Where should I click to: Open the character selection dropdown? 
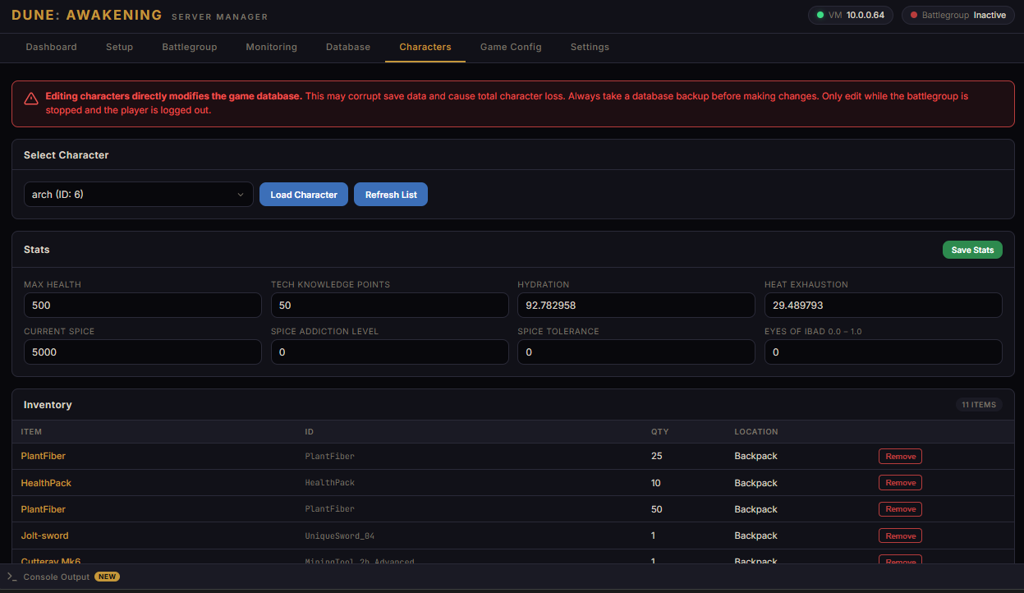click(x=139, y=195)
